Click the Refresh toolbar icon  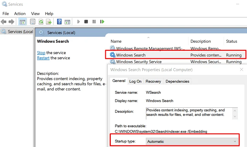41,22
